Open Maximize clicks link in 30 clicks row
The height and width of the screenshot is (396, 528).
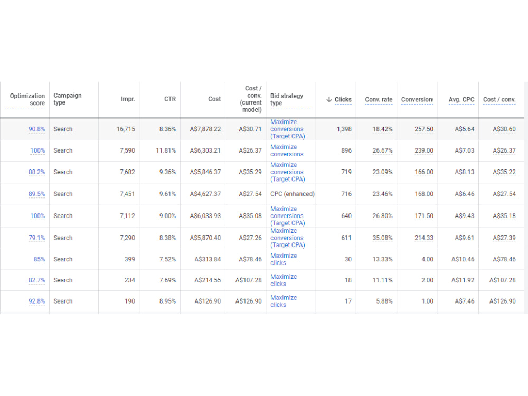click(284, 259)
